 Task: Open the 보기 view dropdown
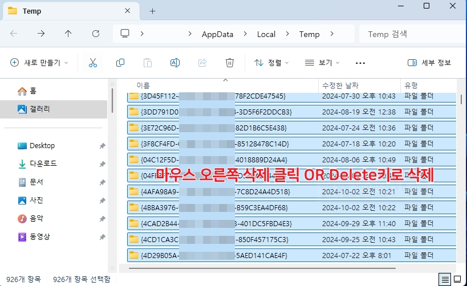click(322, 63)
